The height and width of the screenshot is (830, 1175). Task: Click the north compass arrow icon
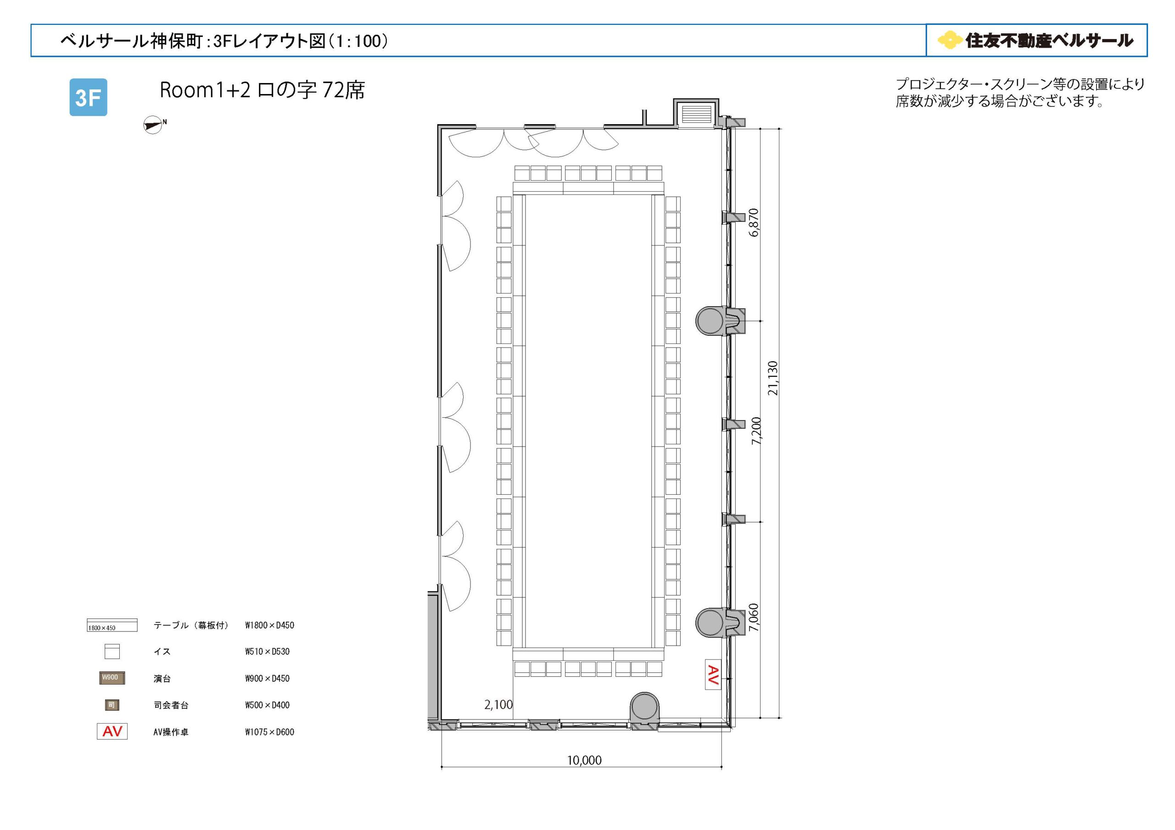[x=153, y=125]
